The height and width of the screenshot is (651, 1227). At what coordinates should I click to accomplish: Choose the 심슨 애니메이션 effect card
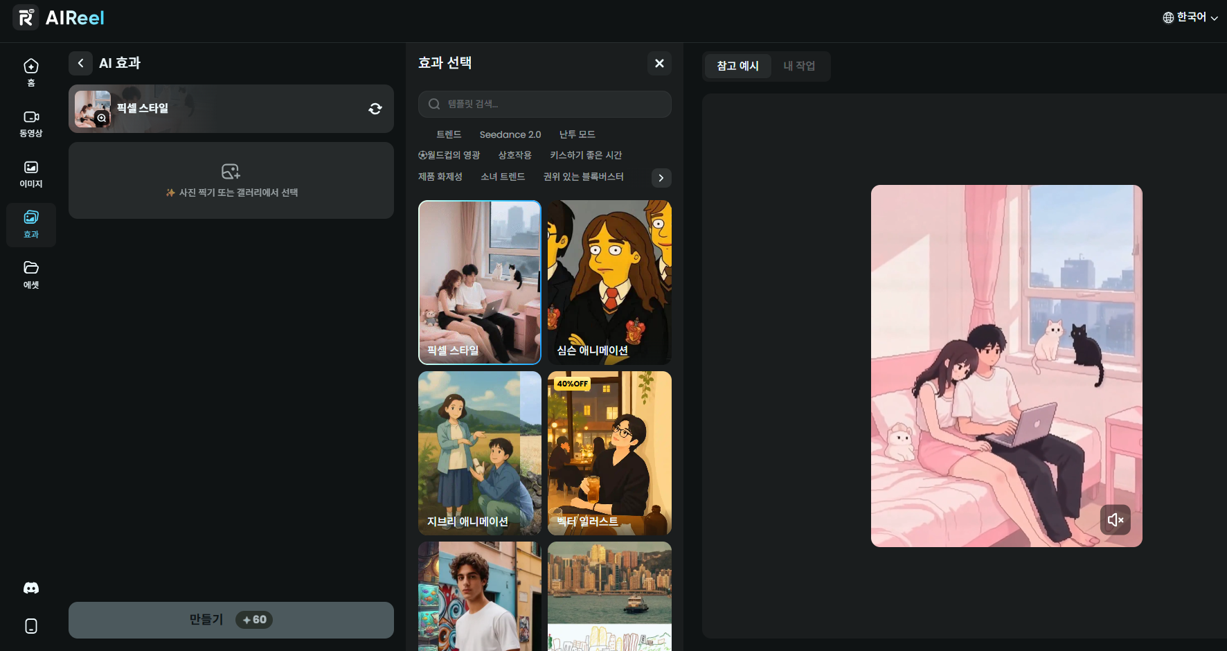[609, 283]
